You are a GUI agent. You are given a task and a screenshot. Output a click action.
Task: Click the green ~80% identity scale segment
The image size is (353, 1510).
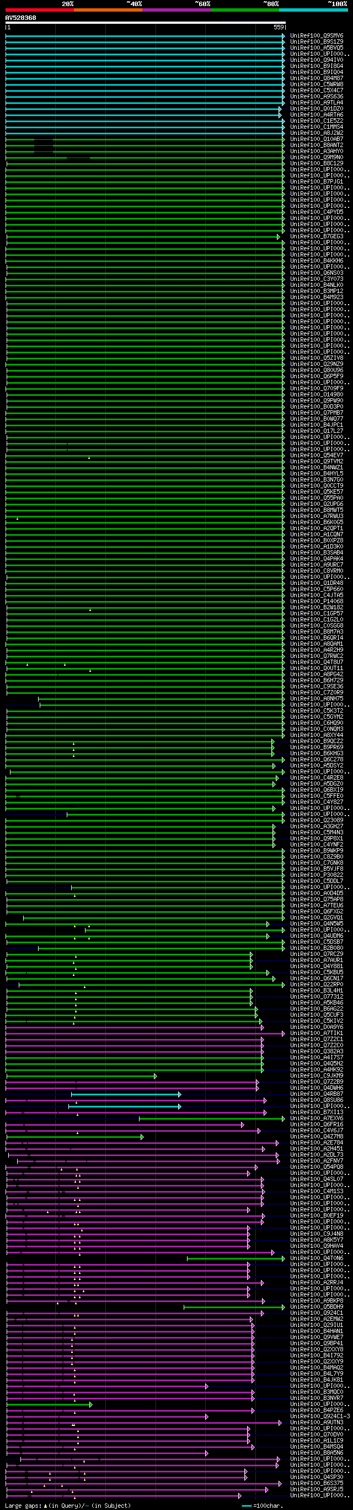click(244, 10)
